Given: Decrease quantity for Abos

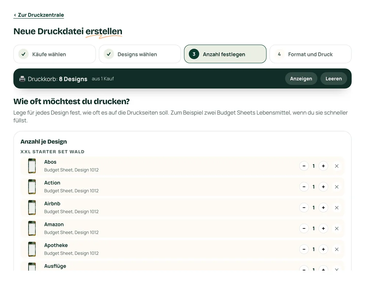Looking at the screenshot, I should click(x=304, y=166).
